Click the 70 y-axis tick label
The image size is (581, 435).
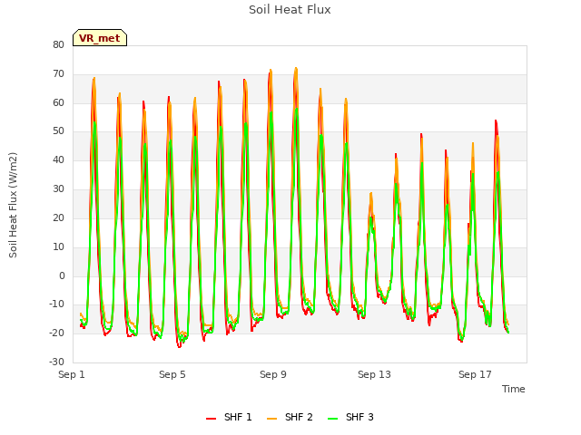point(58,74)
